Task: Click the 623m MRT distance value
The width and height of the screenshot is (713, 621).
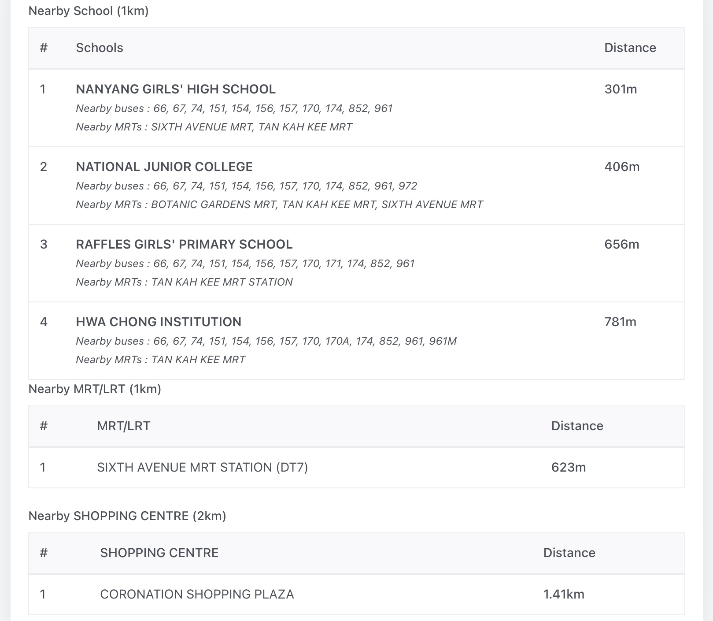Action: pos(569,467)
